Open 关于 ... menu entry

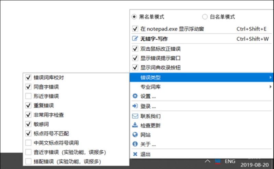coord(201,144)
